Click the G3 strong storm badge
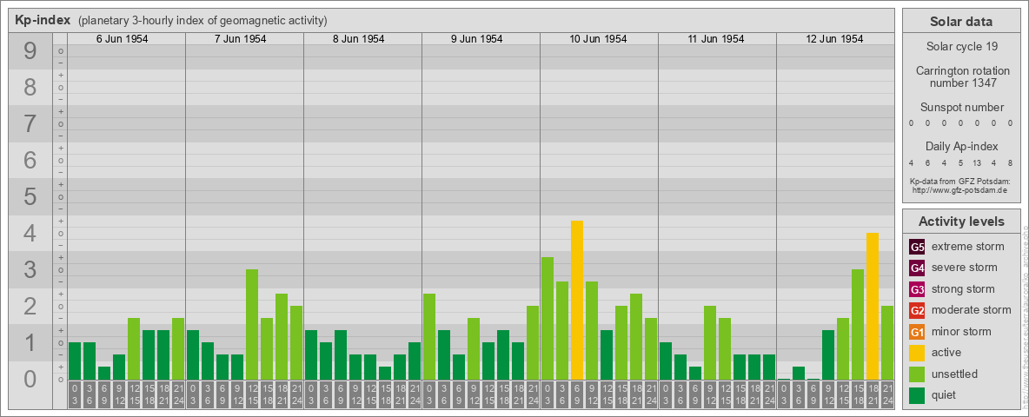This screenshot has width=1029, height=417. [917, 289]
